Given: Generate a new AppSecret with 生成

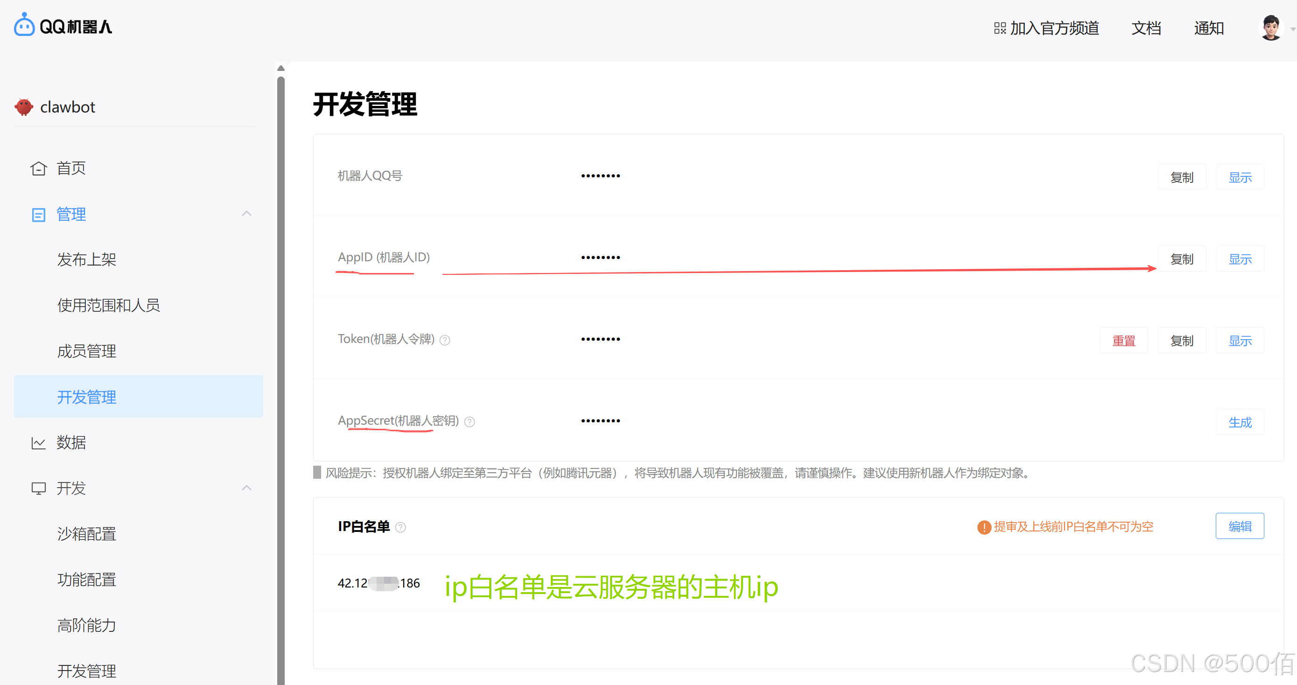Looking at the screenshot, I should tap(1240, 422).
